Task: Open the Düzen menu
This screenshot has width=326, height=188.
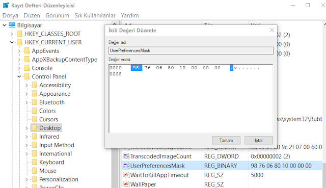Action: [x=32, y=15]
